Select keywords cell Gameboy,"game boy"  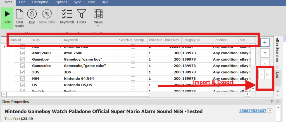pos(90,60)
